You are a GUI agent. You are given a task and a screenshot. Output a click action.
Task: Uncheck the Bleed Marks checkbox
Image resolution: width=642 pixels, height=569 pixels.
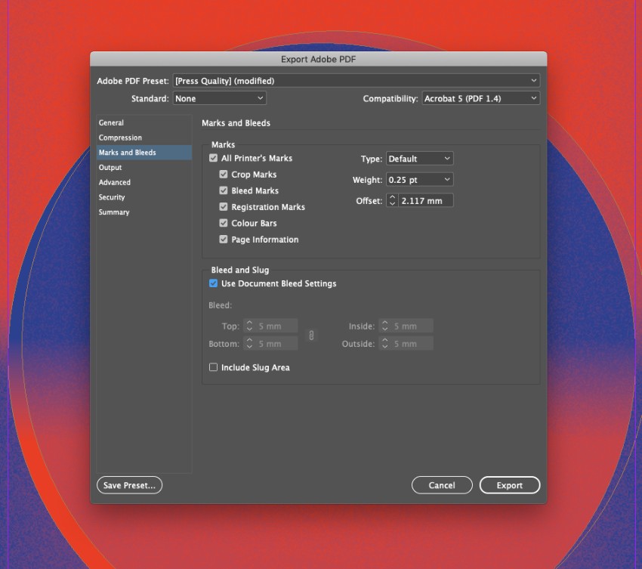tap(223, 190)
